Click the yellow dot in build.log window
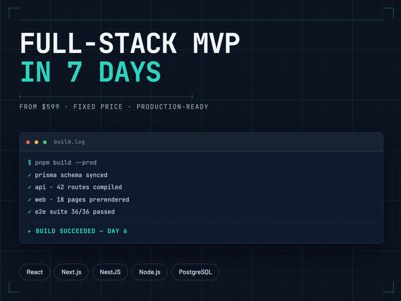The image size is (401, 301). (36, 142)
